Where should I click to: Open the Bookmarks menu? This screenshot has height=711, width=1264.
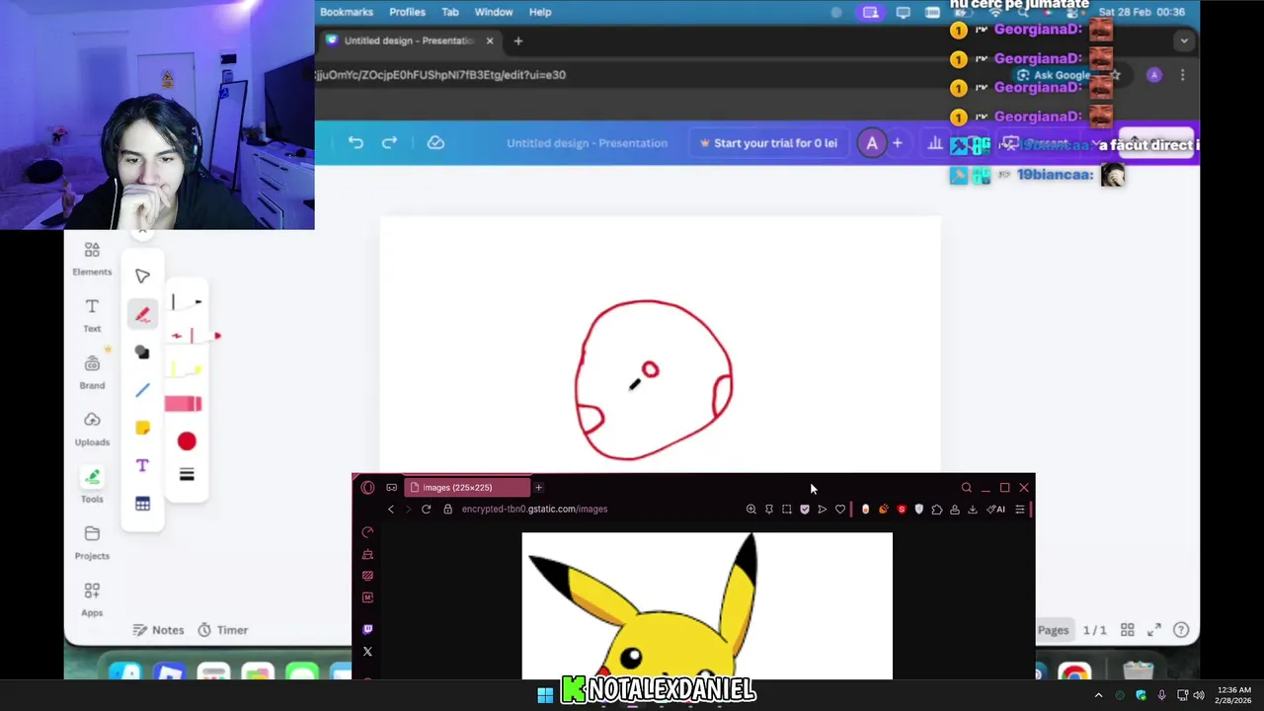(346, 12)
